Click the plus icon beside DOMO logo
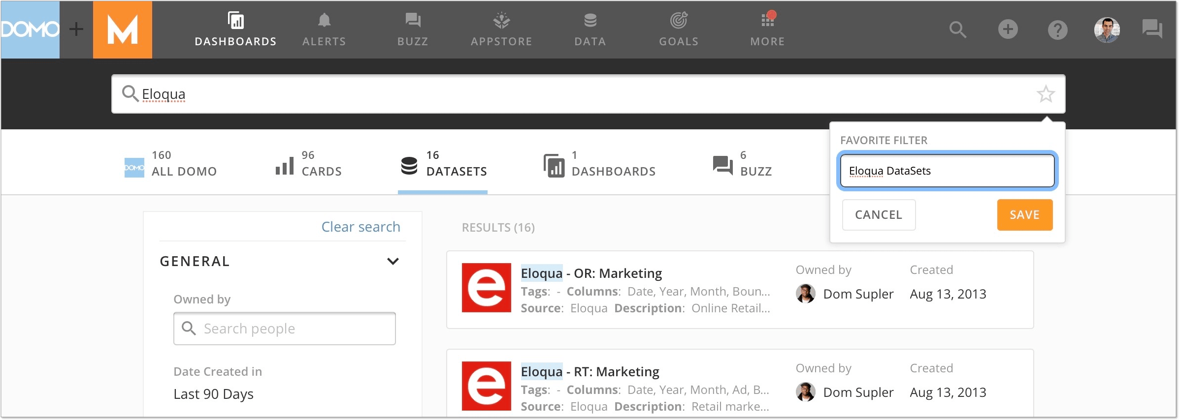1179x420 pixels. click(76, 30)
